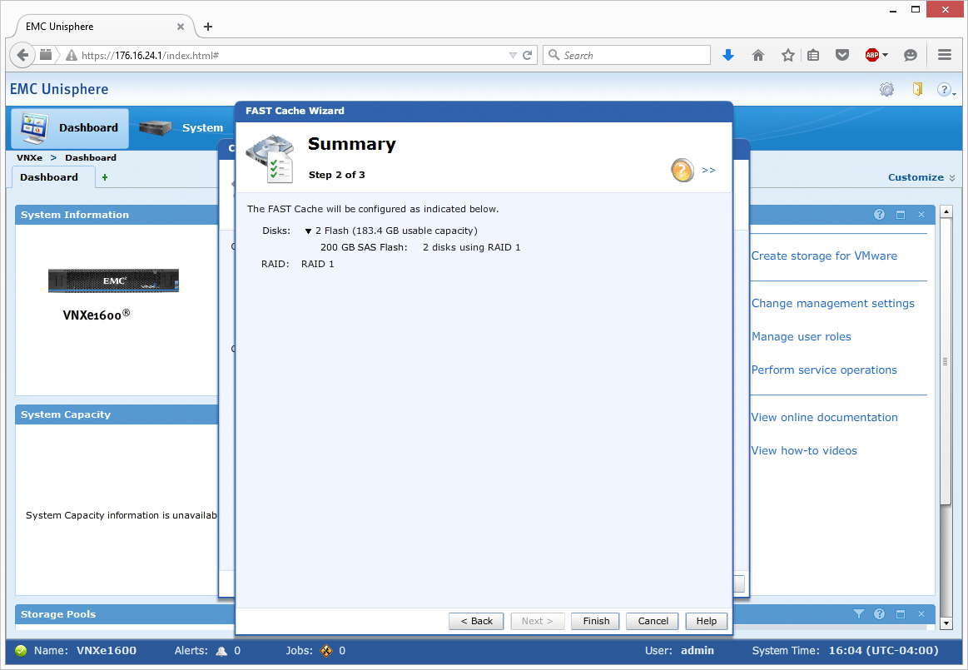Open the browser hamburger menu
Viewport: 968px width, 670px height.
[945, 55]
